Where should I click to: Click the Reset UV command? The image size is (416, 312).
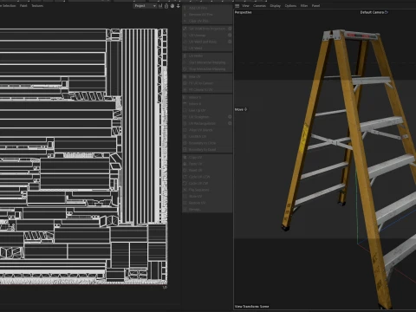[207, 170]
